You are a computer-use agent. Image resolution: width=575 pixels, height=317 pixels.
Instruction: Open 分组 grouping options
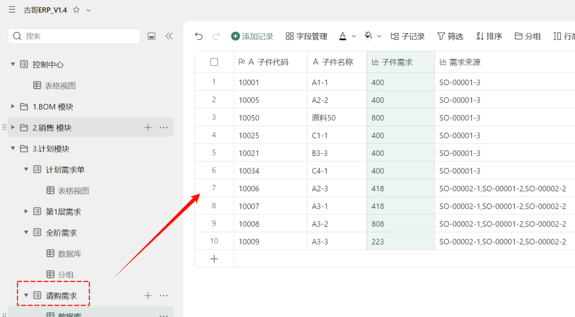click(x=528, y=36)
